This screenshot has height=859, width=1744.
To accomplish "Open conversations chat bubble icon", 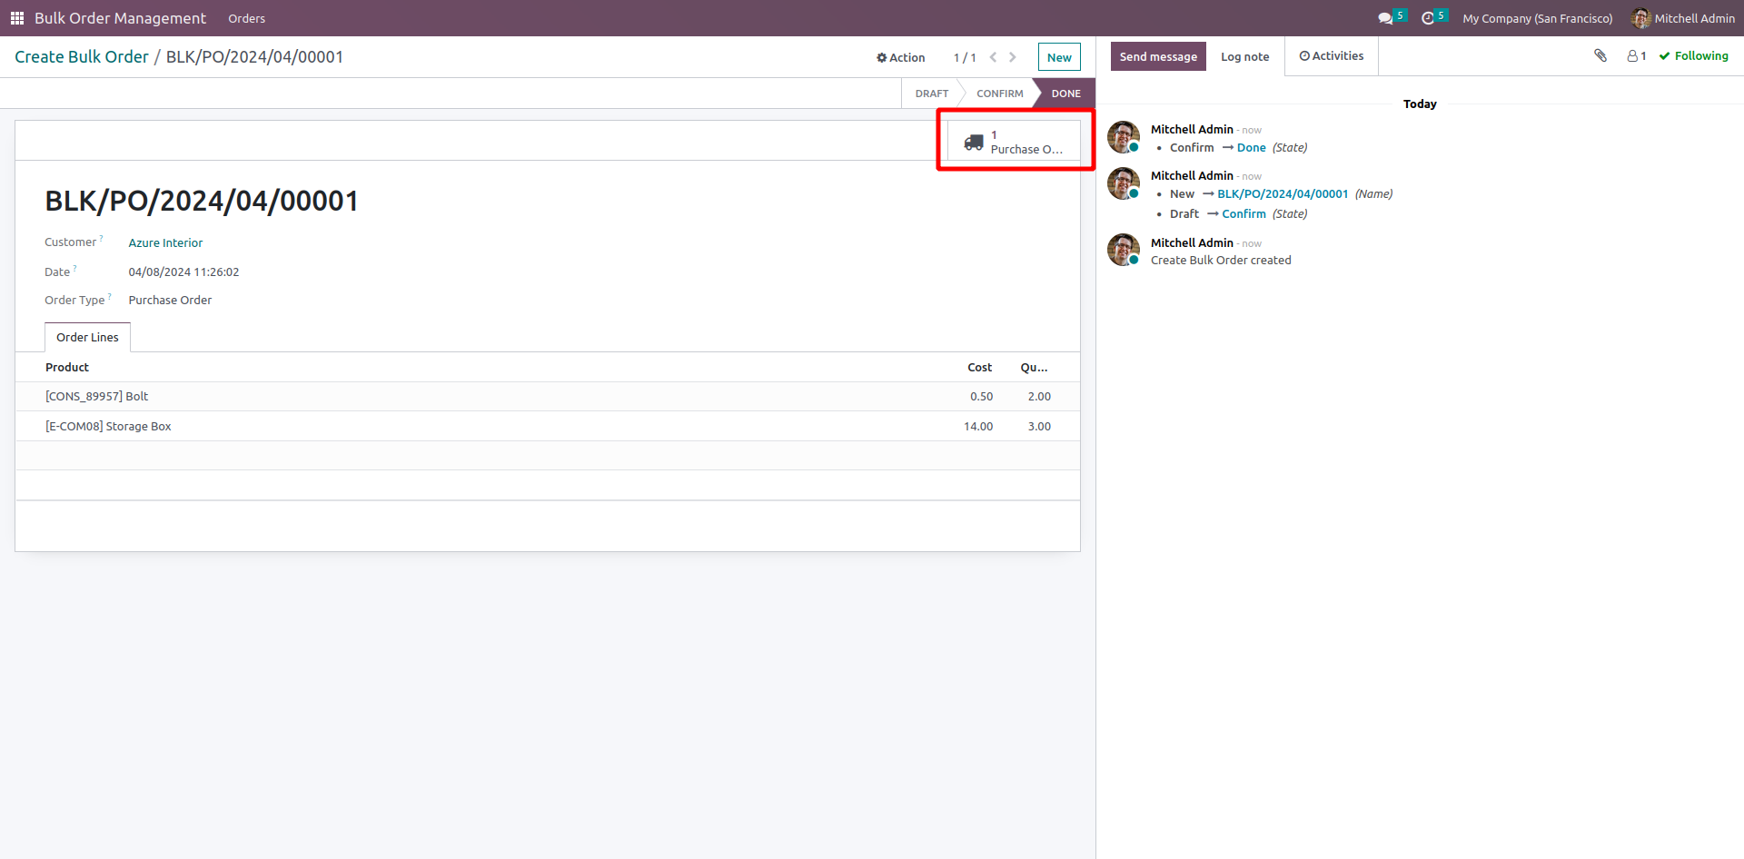I will click(1385, 18).
